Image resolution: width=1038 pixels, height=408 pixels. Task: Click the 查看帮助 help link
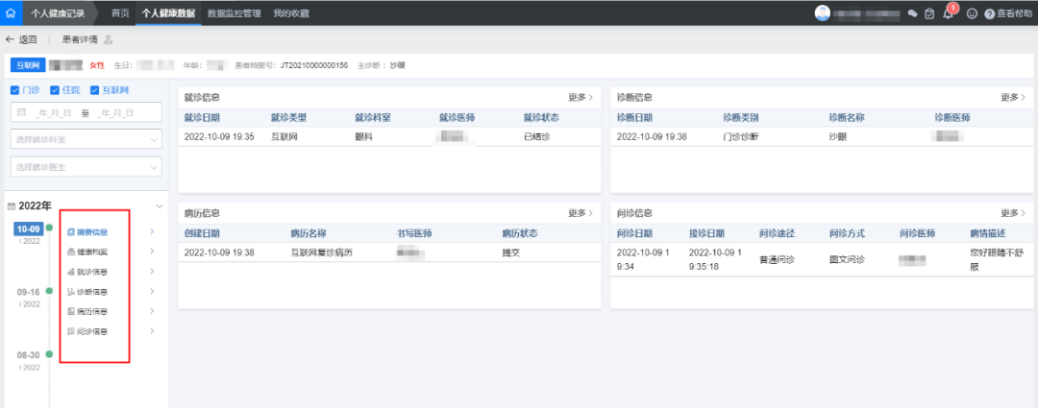pos(1014,13)
